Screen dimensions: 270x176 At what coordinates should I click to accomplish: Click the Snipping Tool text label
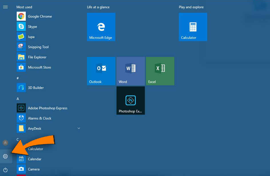[38, 47]
